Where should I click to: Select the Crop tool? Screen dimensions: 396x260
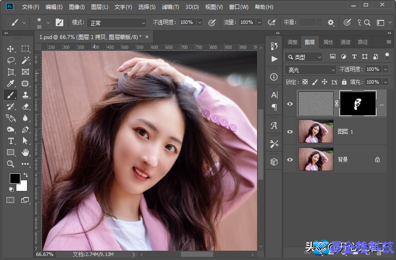point(11,72)
